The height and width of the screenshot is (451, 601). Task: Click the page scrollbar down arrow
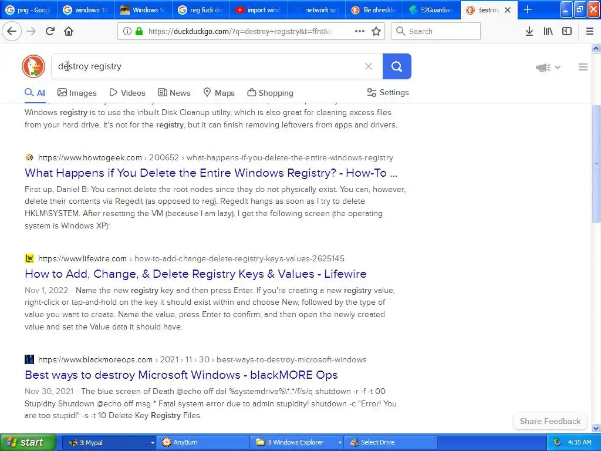click(596, 428)
